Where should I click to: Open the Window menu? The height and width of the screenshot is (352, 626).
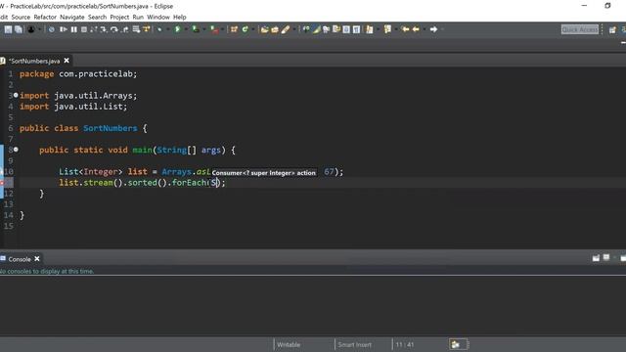point(158,18)
